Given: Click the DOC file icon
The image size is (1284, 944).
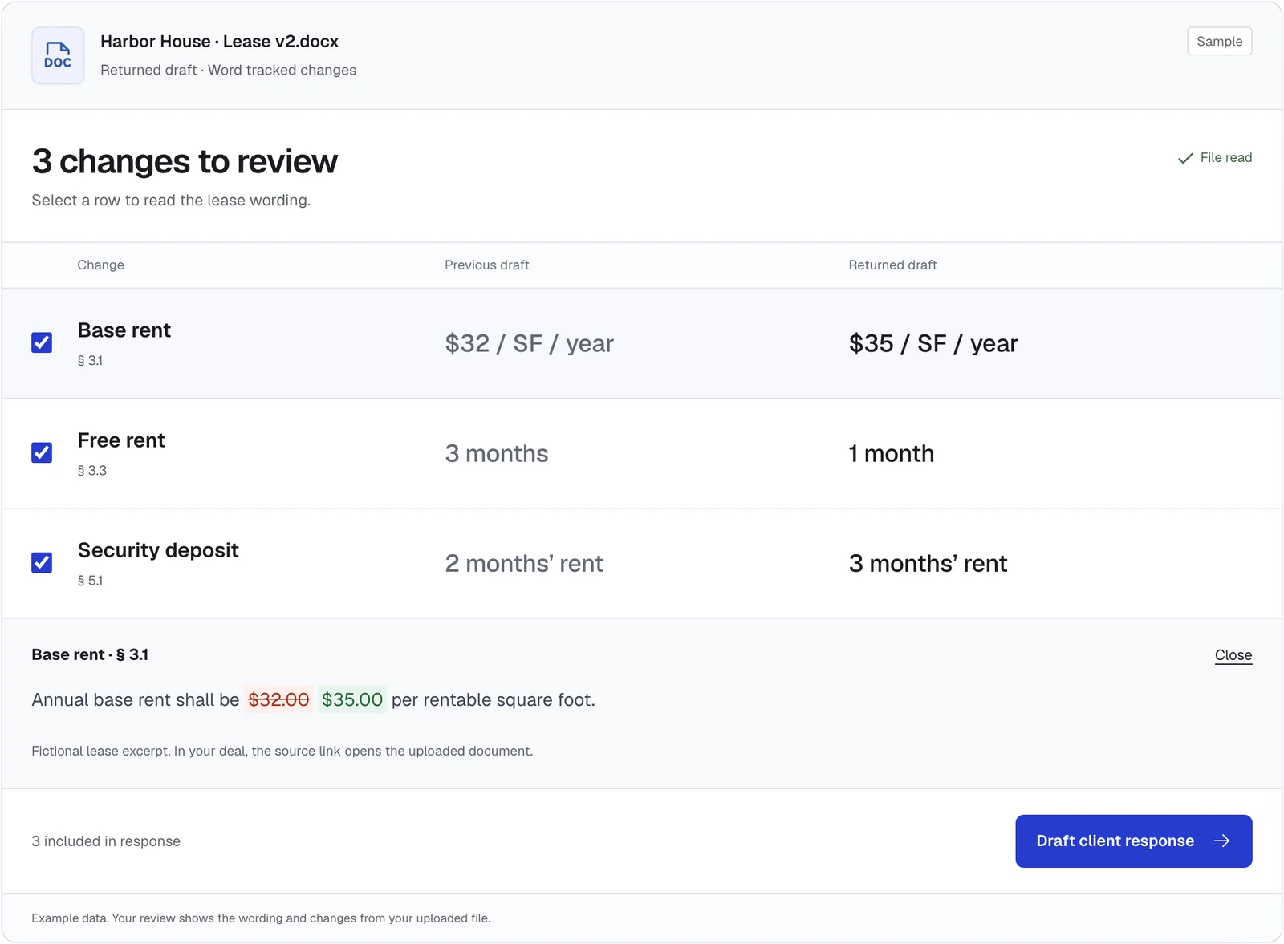Looking at the screenshot, I should point(58,55).
